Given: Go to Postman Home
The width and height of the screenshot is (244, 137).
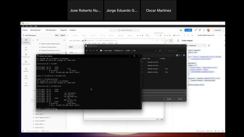Looking at the screenshot, I should tap(25, 30).
